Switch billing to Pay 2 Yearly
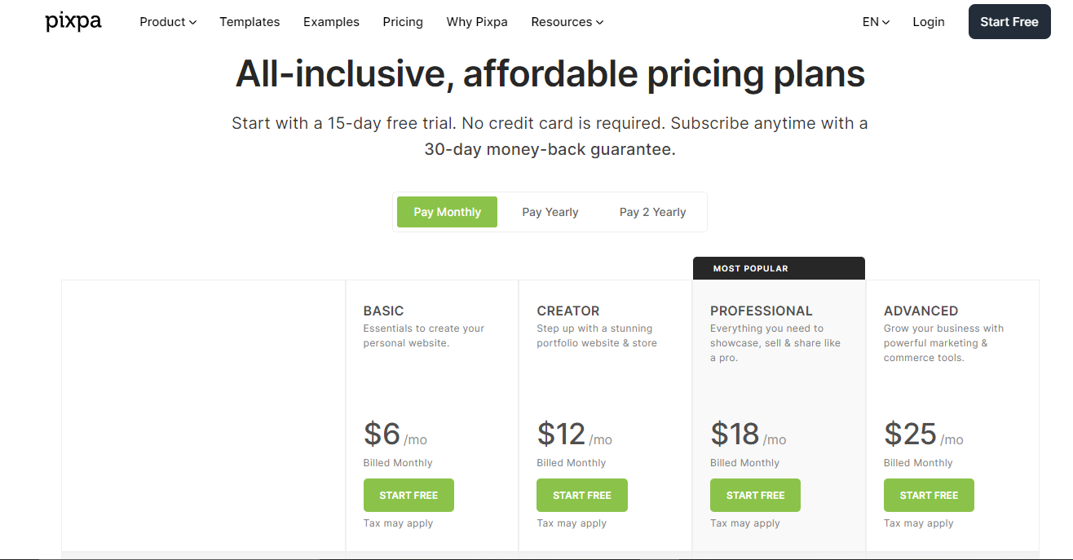This screenshot has height=560, width=1073. (652, 212)
